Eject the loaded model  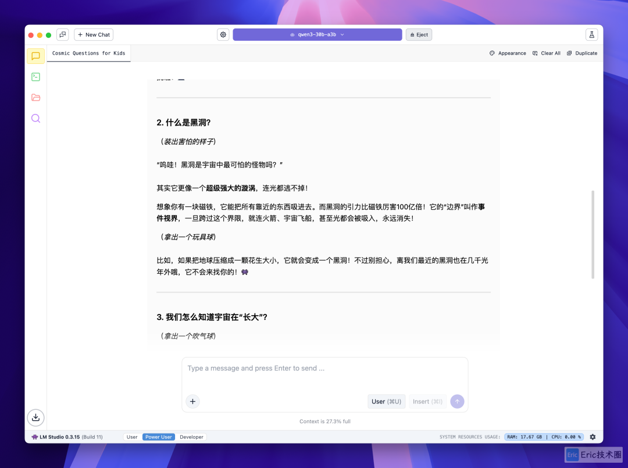pyautogui.click(x=419, y=35)
